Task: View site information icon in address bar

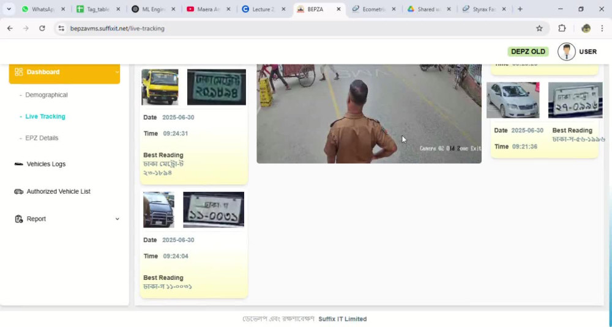Action: tap(61, 28)
